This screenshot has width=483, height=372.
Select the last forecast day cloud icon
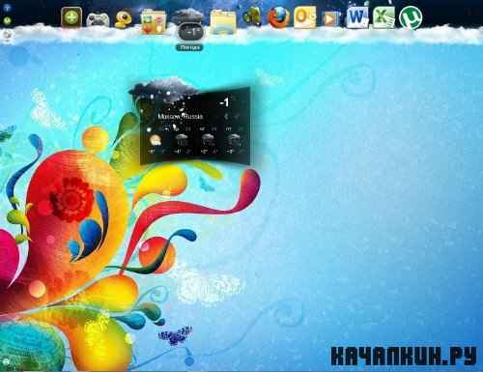click(233, 140)
